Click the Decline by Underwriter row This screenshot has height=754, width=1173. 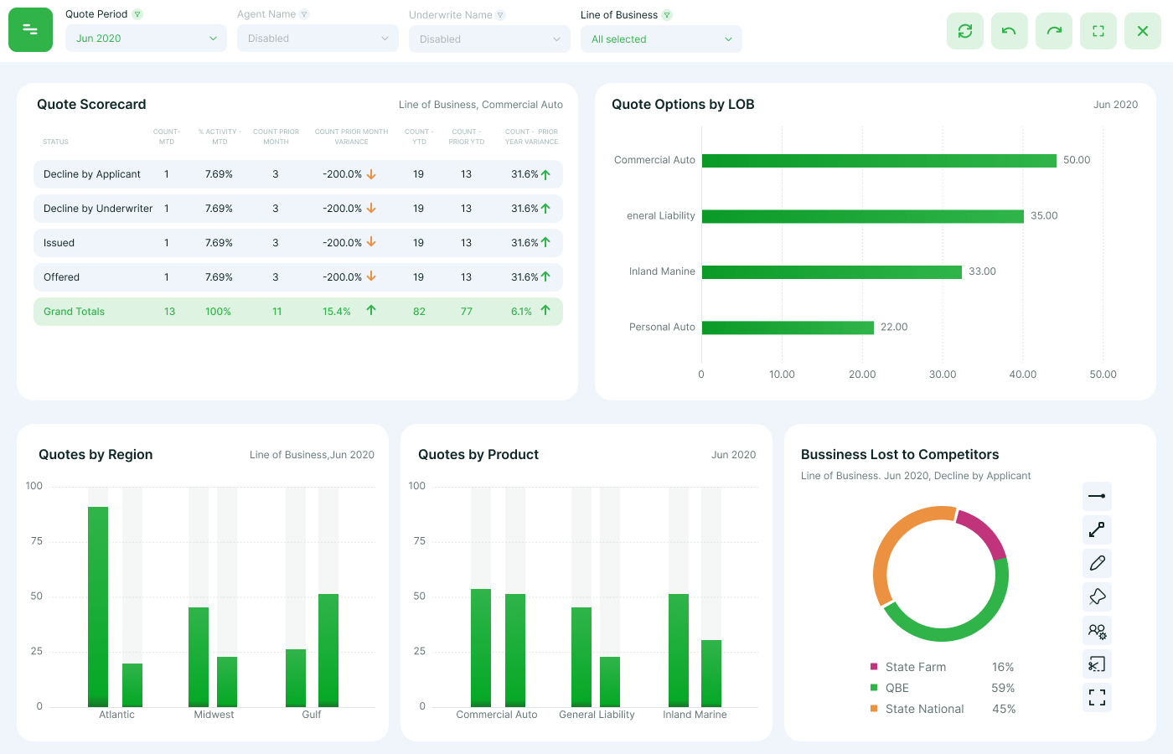(297, 209)
